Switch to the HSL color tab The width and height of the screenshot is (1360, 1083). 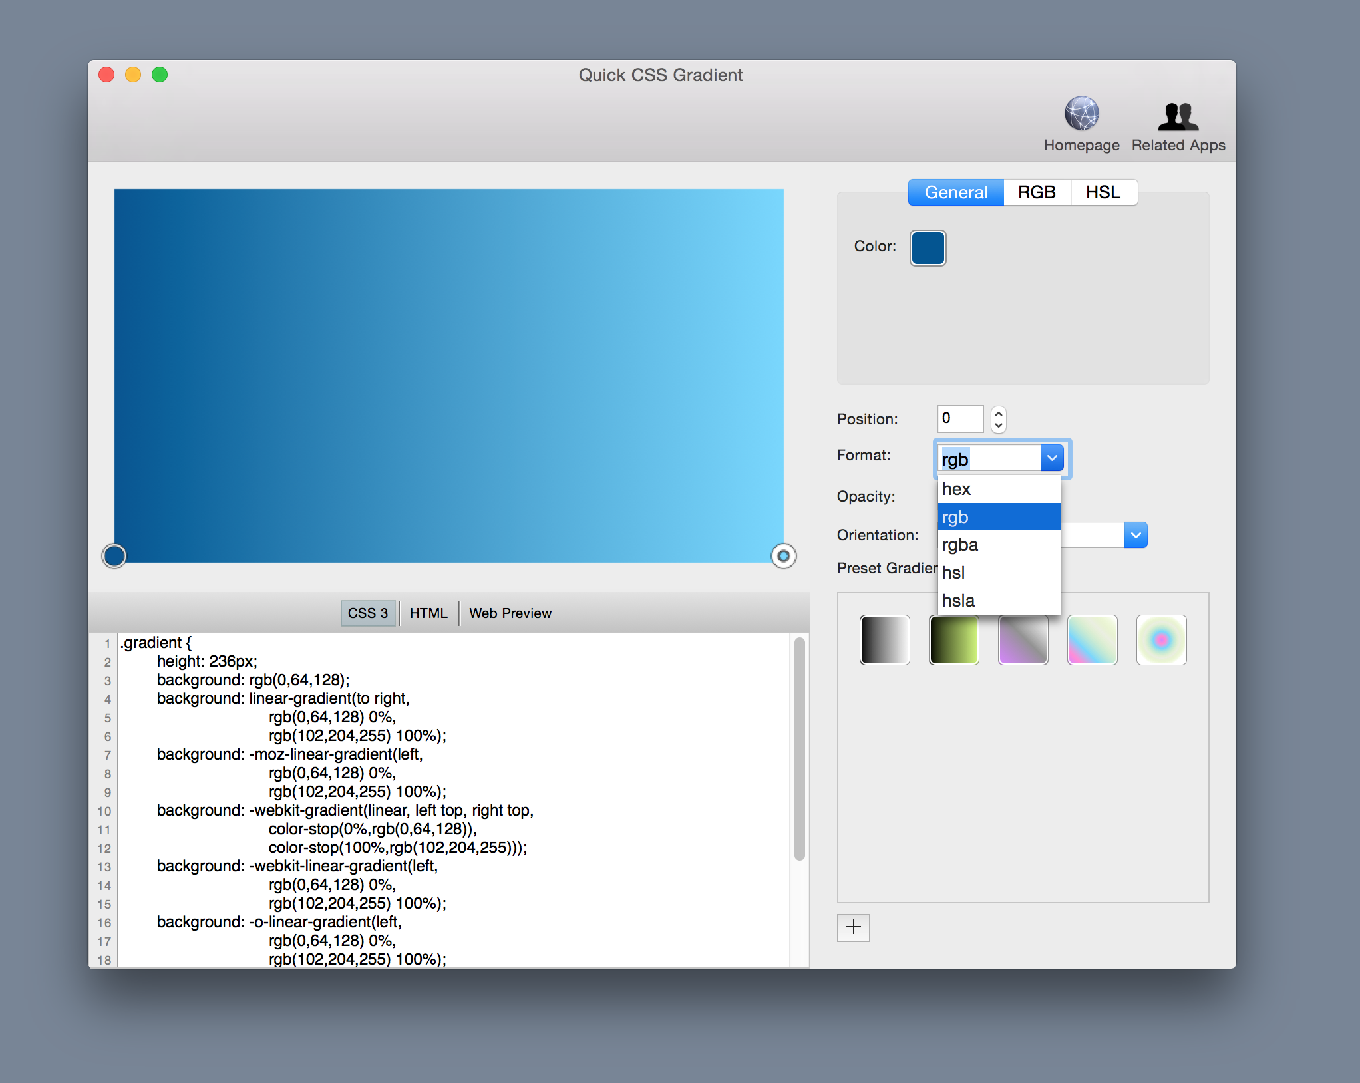click(x=1103, y=193)
